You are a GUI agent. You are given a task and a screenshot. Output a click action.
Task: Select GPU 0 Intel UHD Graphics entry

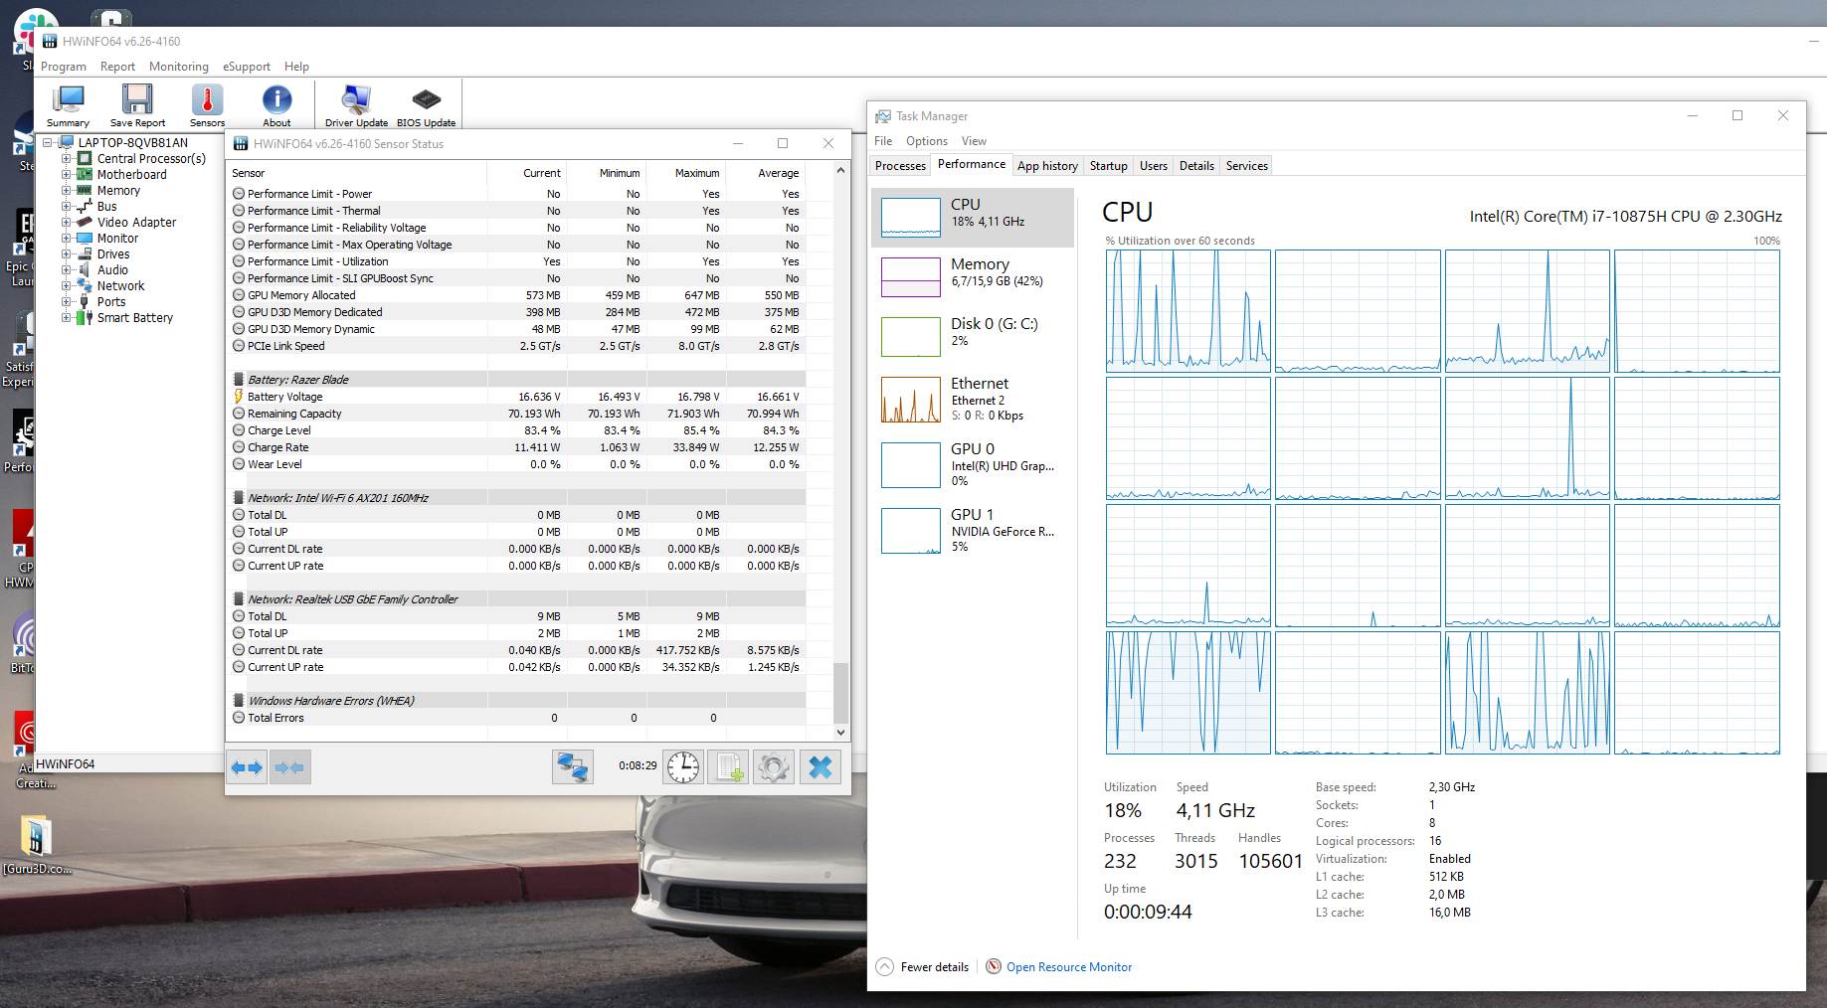pos(974,465)
